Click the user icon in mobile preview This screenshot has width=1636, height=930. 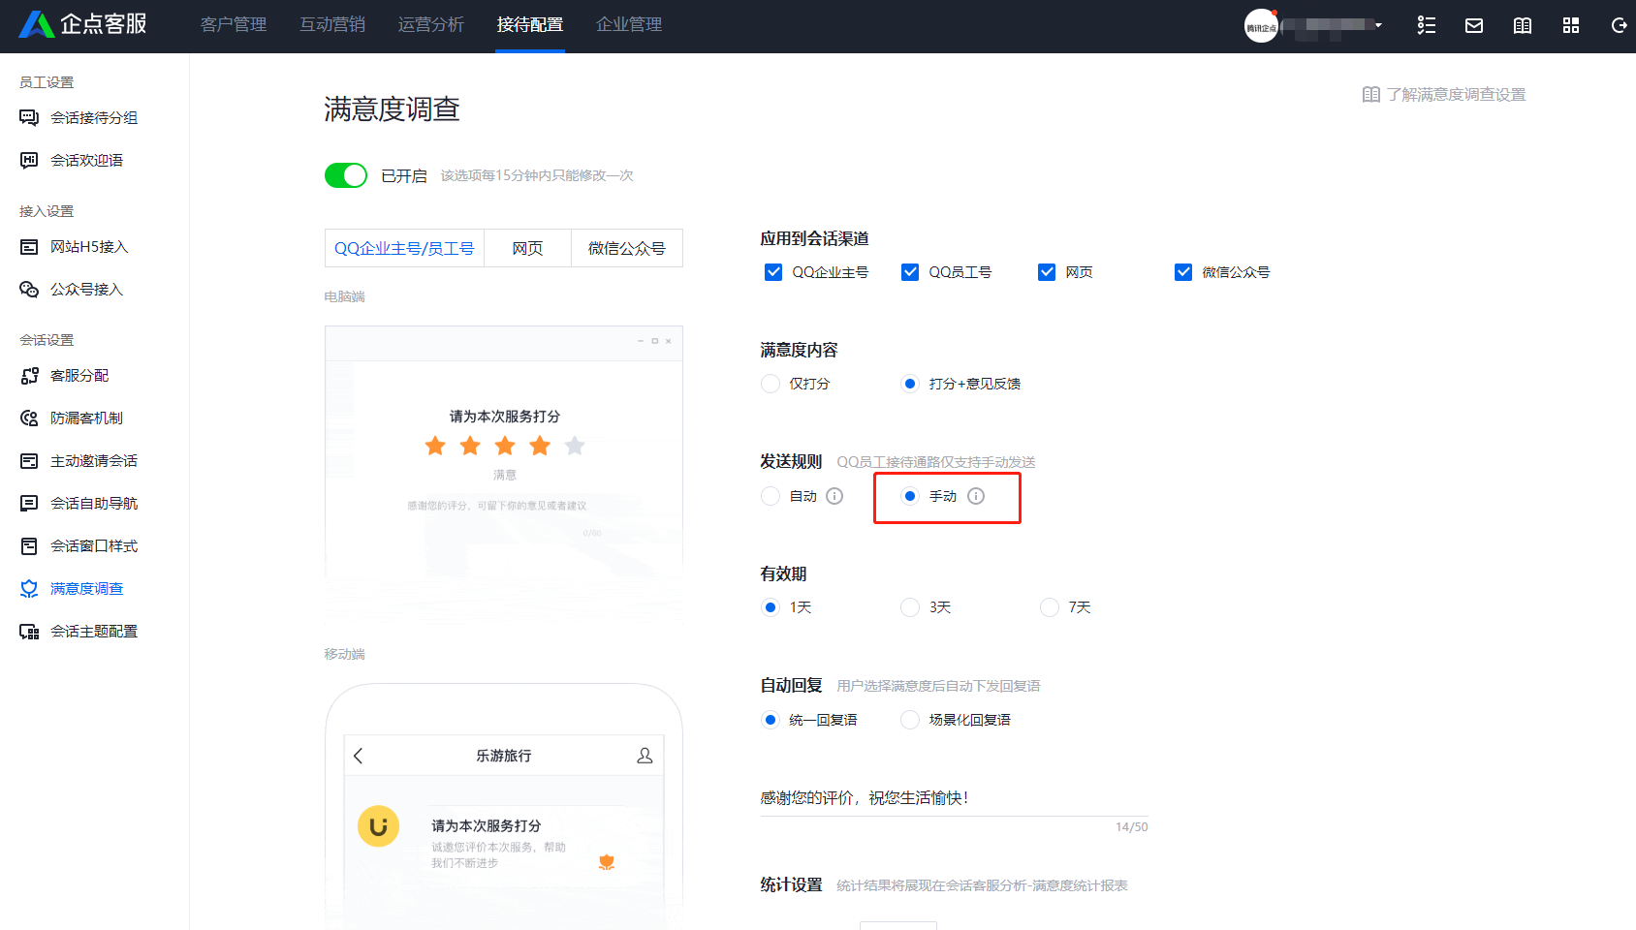pyautogui.click(x=645, y=756)
